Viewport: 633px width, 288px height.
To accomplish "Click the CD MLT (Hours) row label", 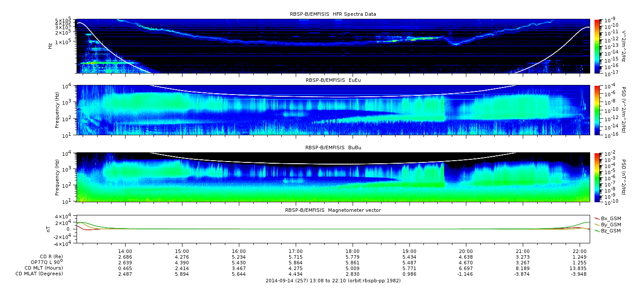I will pyautogui.click(x=43, y=268).
